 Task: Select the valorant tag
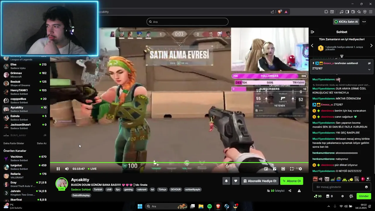coord(142,190)
